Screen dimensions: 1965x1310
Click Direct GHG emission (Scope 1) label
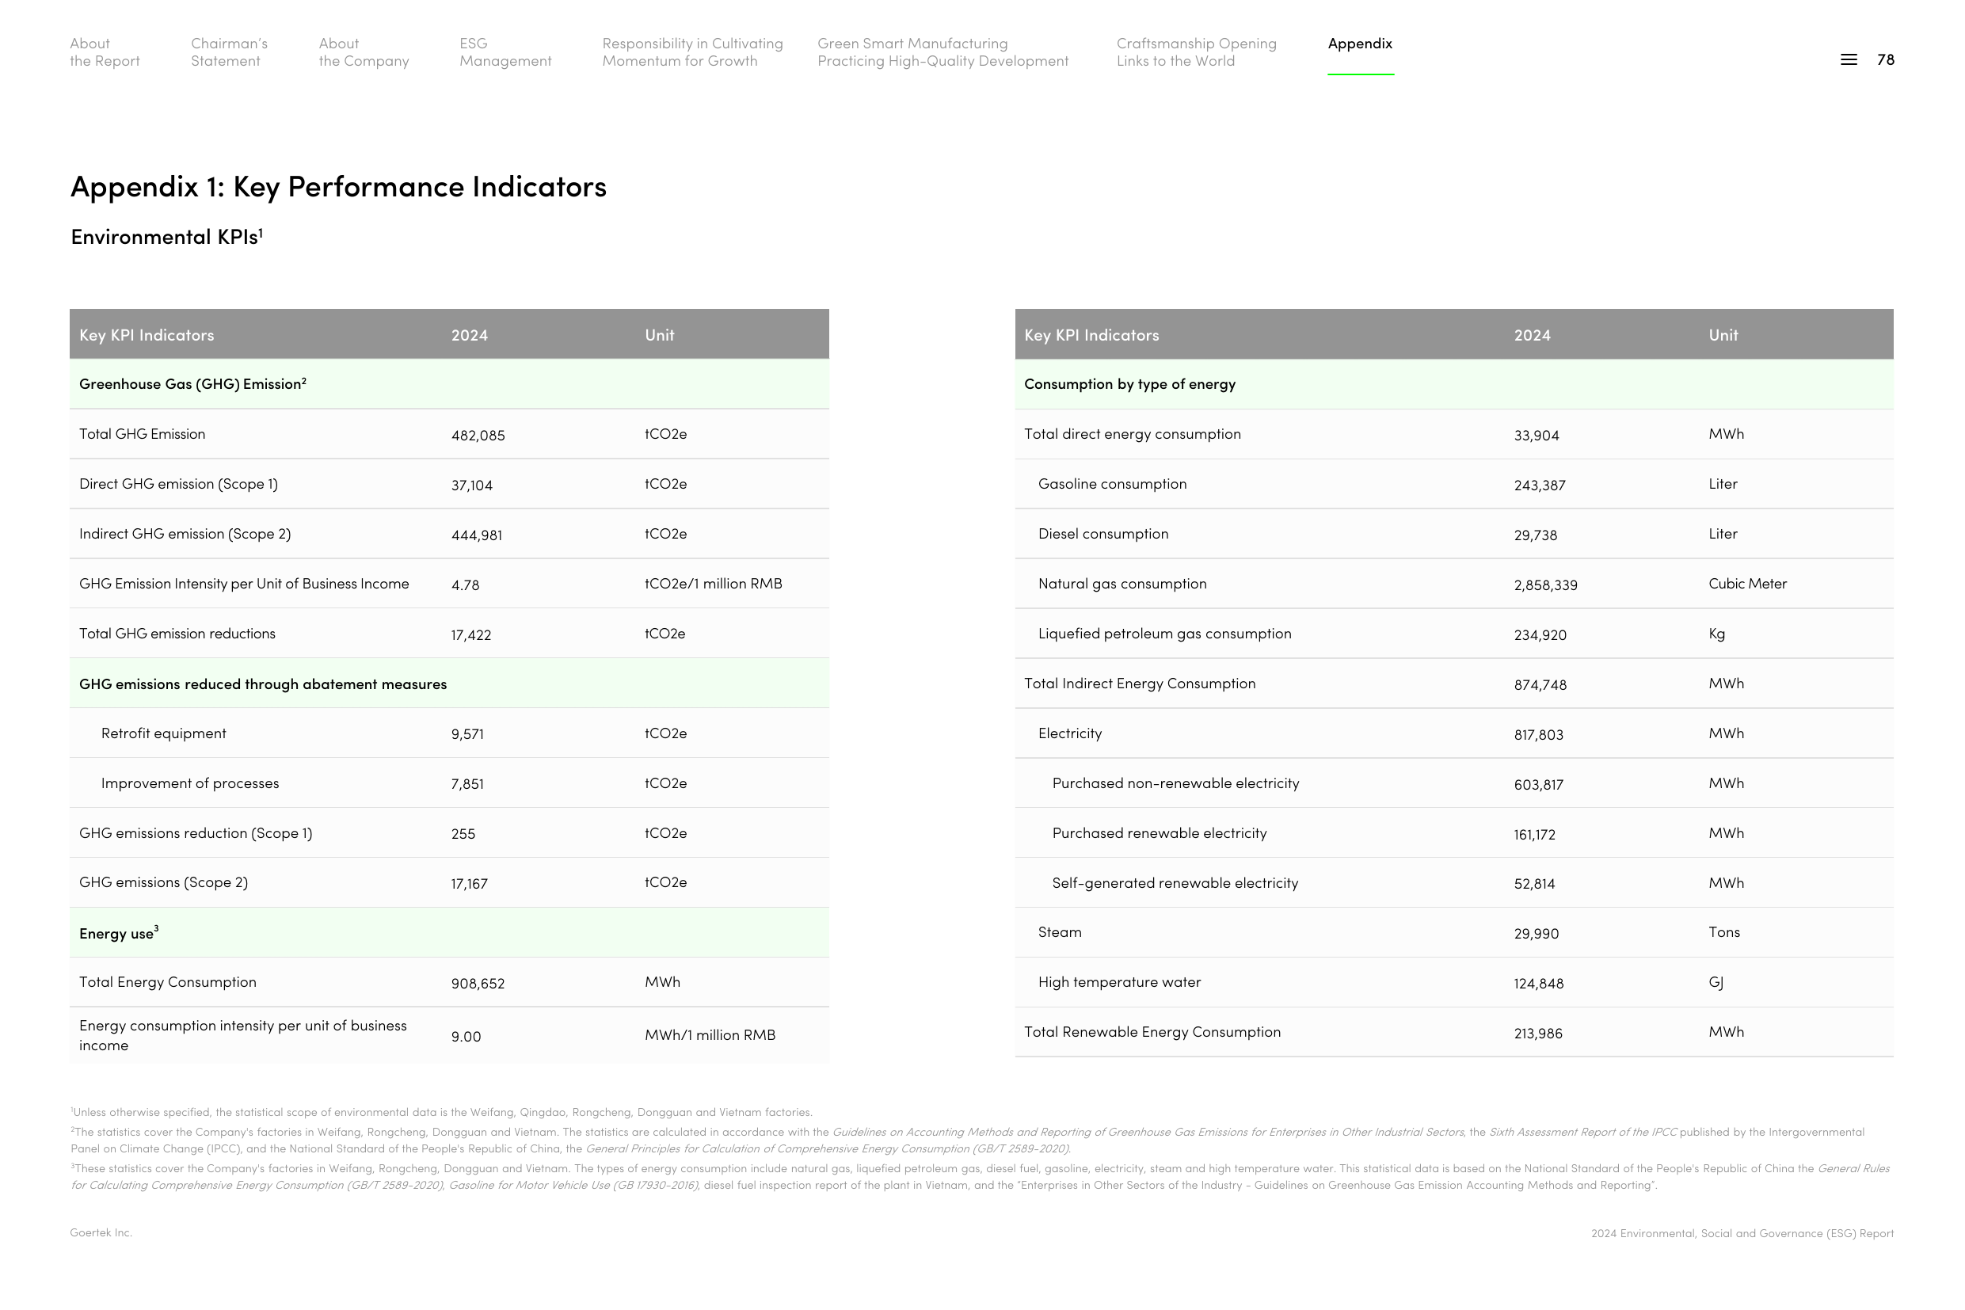pos(178,484)
